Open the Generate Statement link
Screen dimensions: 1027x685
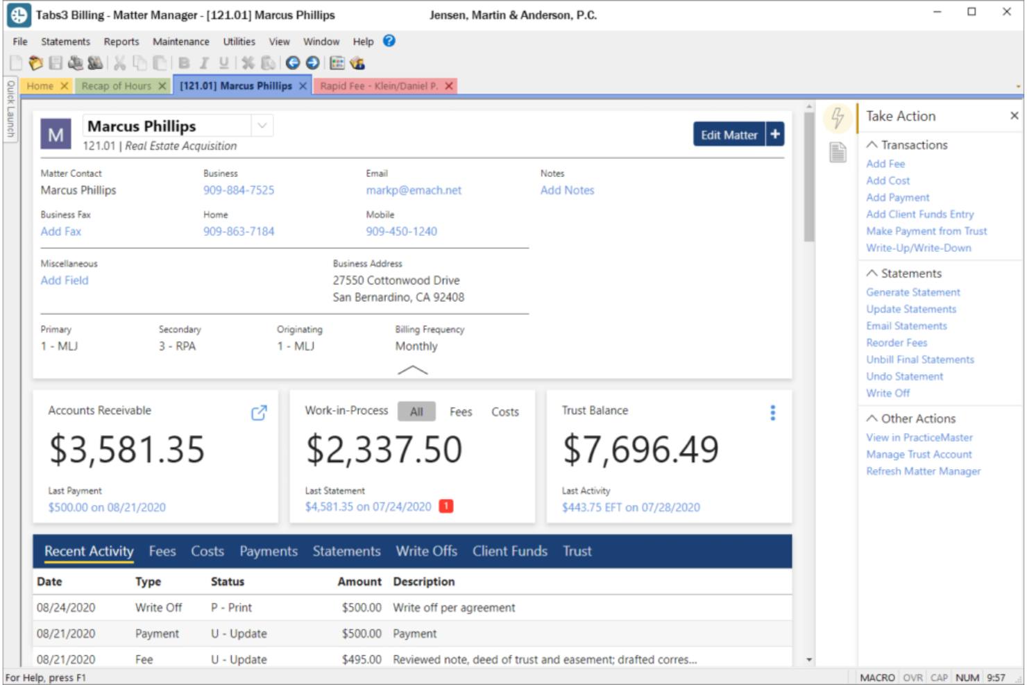pyautogui.click(x=913, y=292)
